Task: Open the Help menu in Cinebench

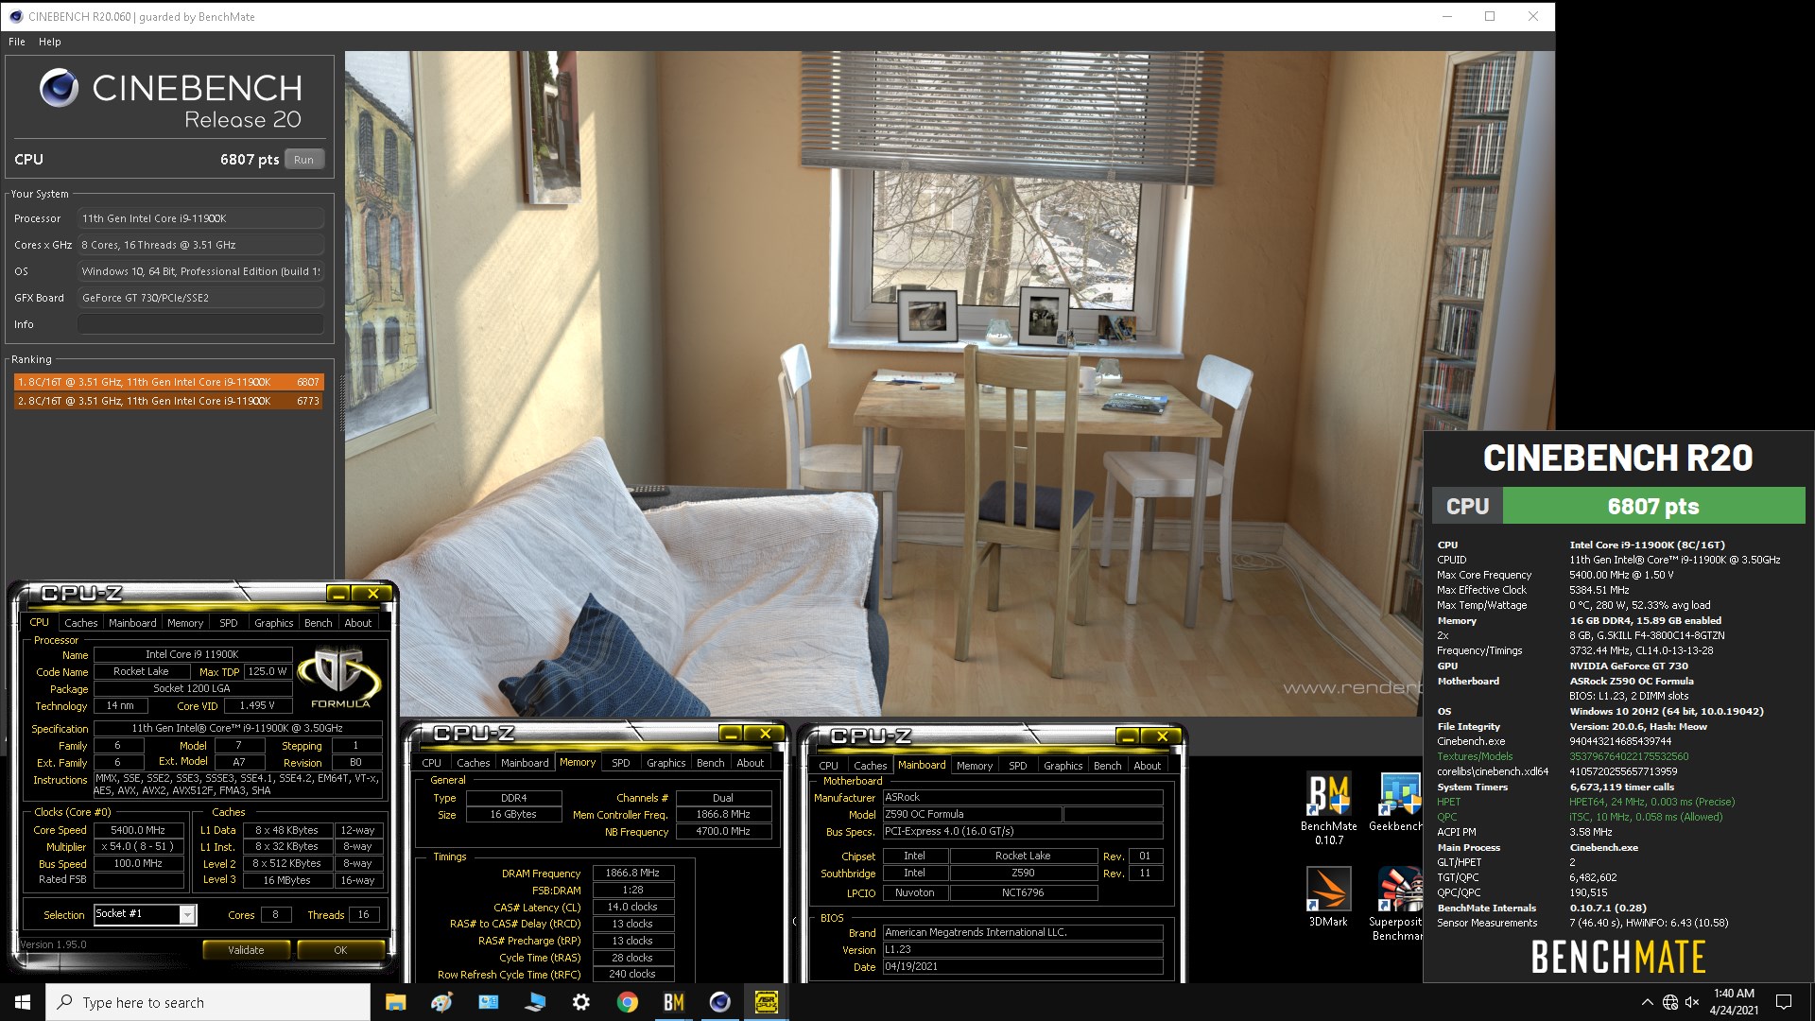Action: [x=50, y=42]
